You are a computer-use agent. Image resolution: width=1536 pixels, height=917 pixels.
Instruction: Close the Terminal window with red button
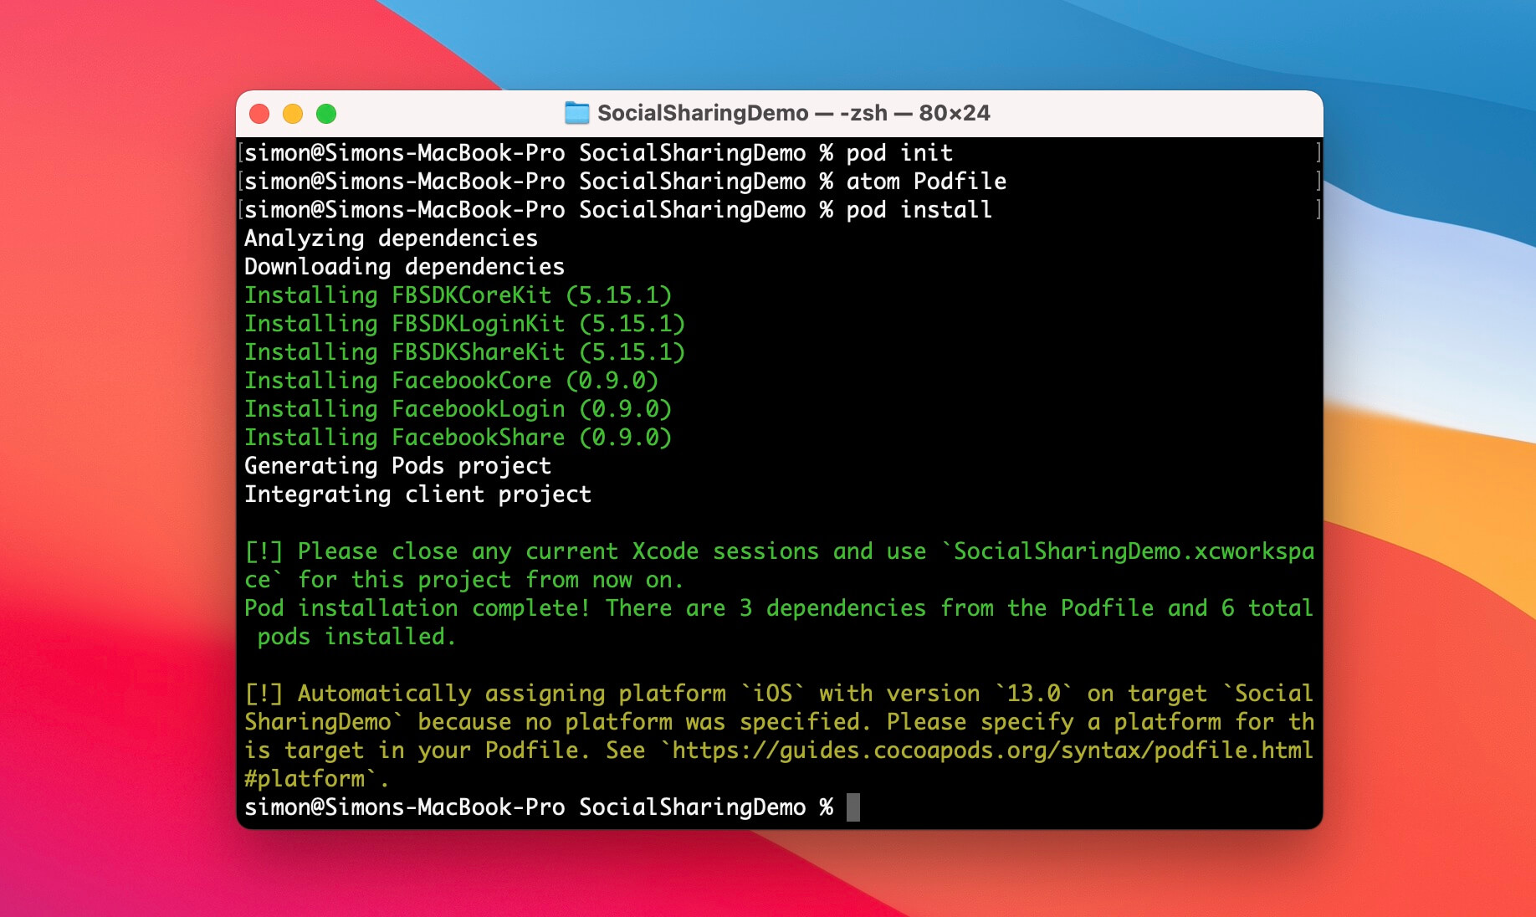[x=259, y=114]
